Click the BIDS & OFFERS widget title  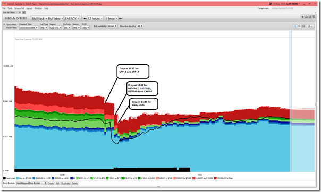(x=16, y=18)
